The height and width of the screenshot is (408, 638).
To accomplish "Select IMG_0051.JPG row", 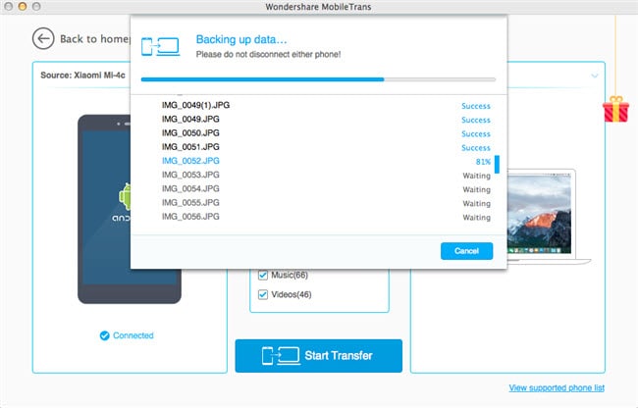I will point(326,147).
